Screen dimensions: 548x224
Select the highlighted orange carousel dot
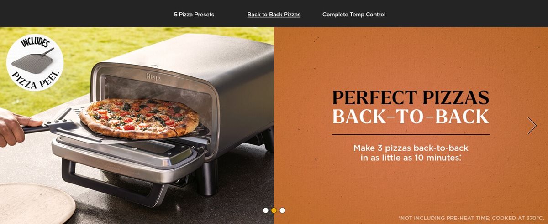coord(274,210)
